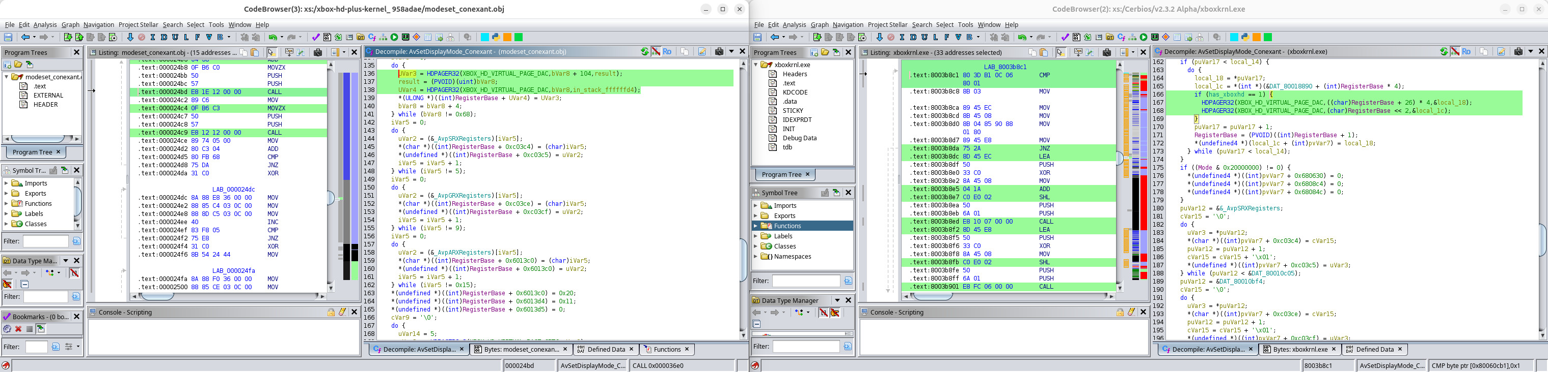This screenshot has width=1548, height=372.
Task: Select .text section in left Program Trees
Action: click(x=40, y=86)
